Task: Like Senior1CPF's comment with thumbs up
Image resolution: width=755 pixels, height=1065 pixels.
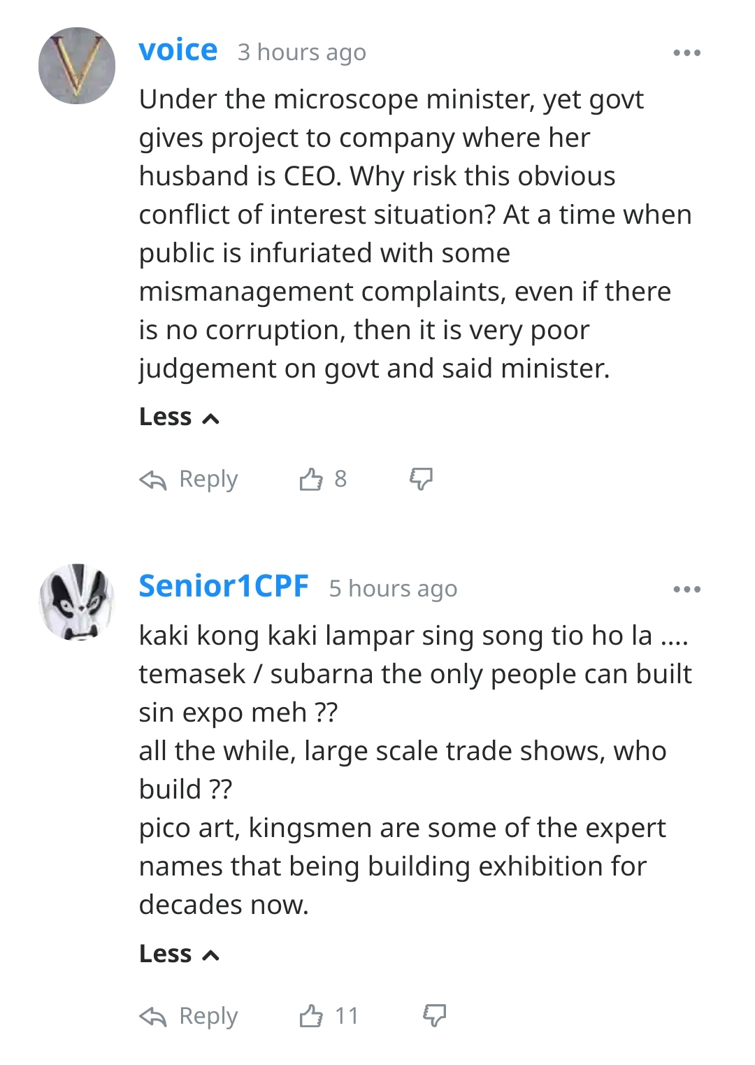Action: tap(311, 1015)
